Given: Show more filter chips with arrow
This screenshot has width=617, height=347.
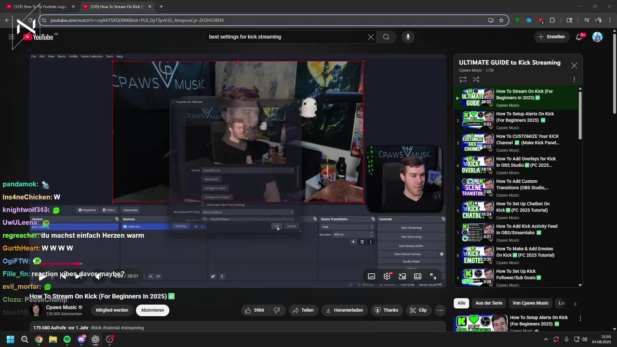Looking at the screenshot, I should (x=575, y=304).
